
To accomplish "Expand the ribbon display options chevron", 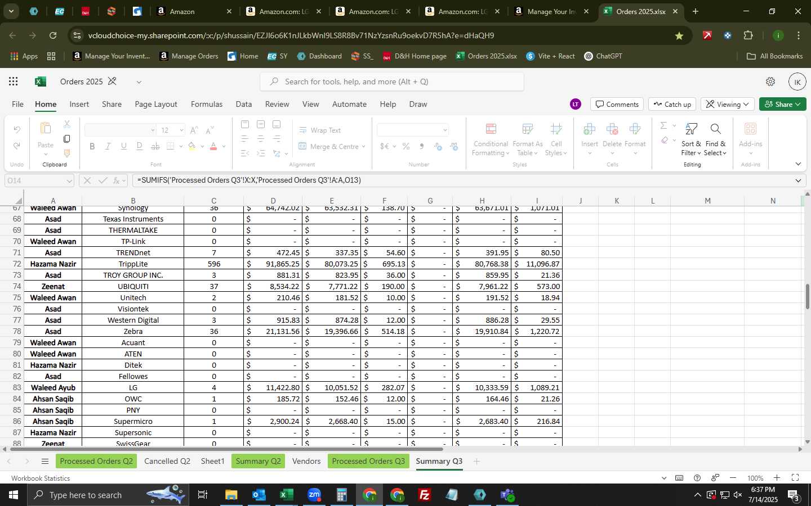I will pyautogui.click(x=798, y=164).
